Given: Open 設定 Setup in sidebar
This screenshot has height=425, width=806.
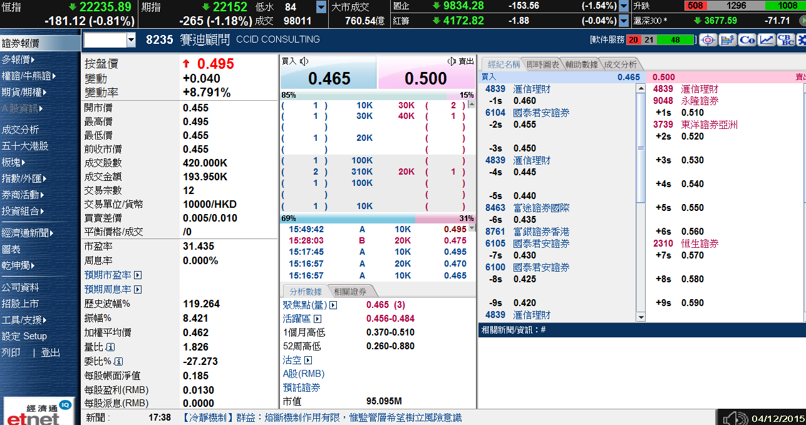Looking at the screenshot, I should 24,336.
